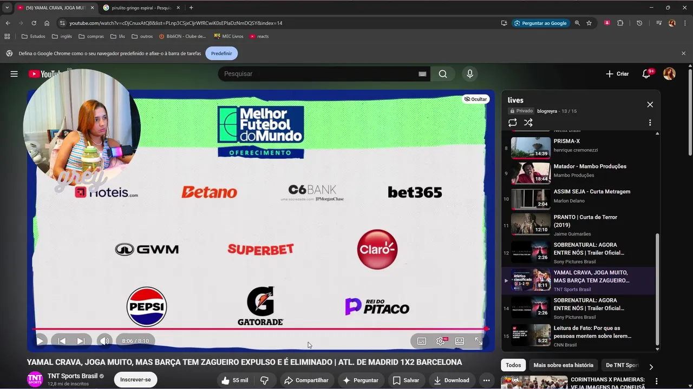Open the reacts bookmark
Viewport: 693px width, 389px height.
(259, 36)
